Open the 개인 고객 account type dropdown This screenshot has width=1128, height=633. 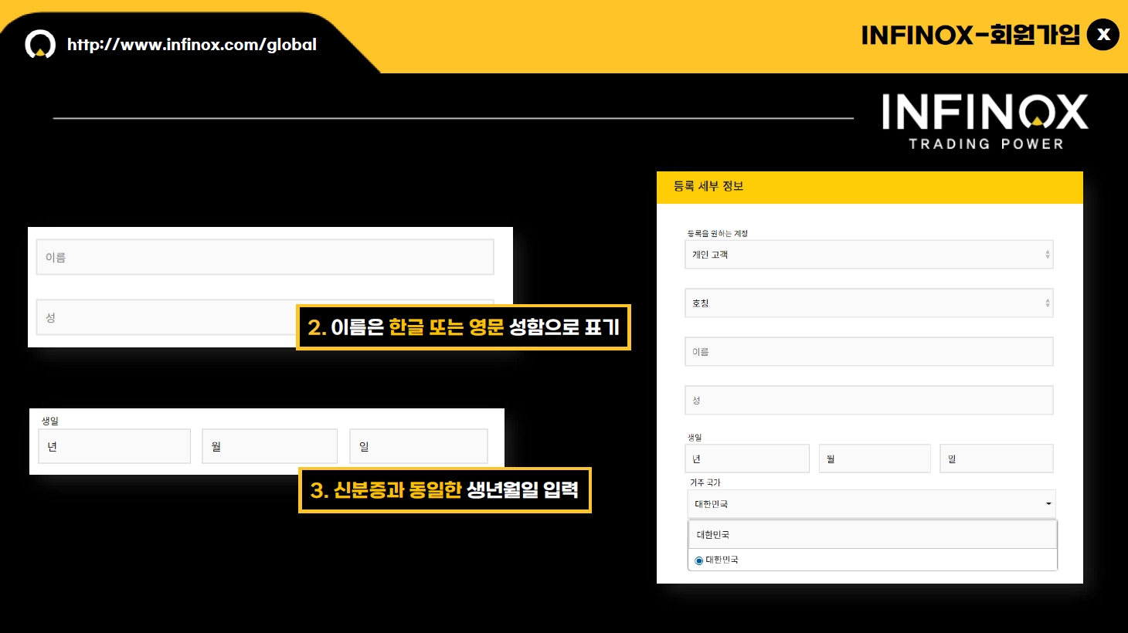coord(869,255)
